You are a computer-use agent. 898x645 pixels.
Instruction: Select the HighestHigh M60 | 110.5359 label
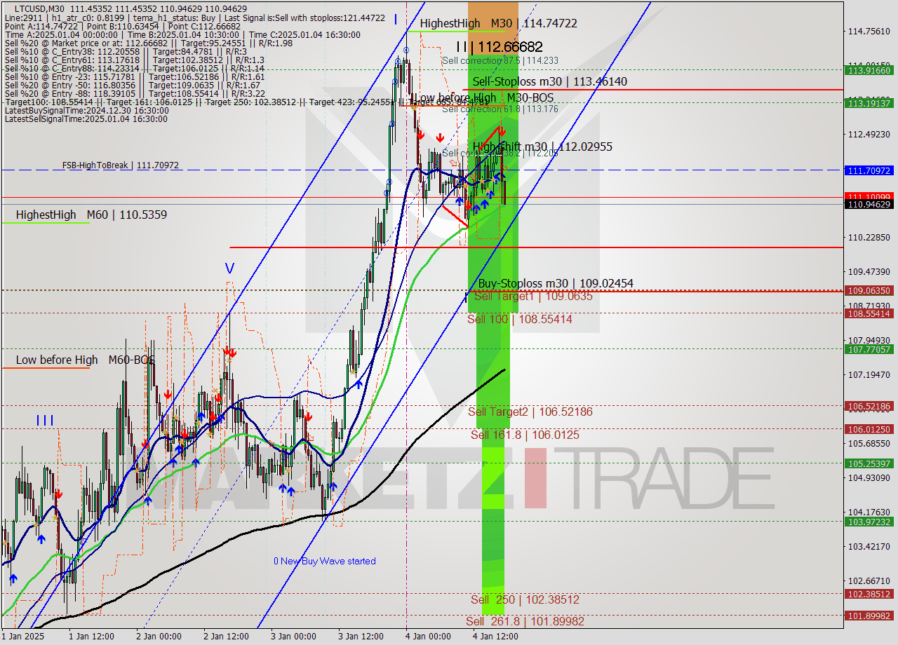[91, 215]
